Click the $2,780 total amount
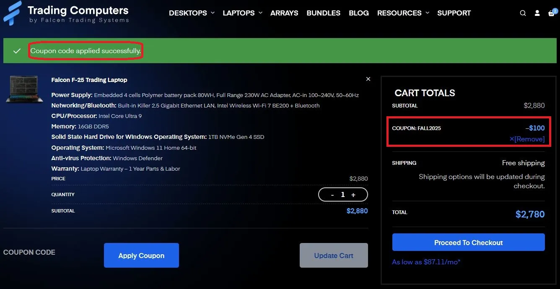The image size is (560, 289). (x=530, y=214)
